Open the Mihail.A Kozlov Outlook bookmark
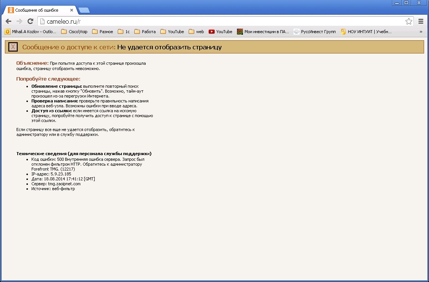Screen dimensions: 429x282 (30, 32)
